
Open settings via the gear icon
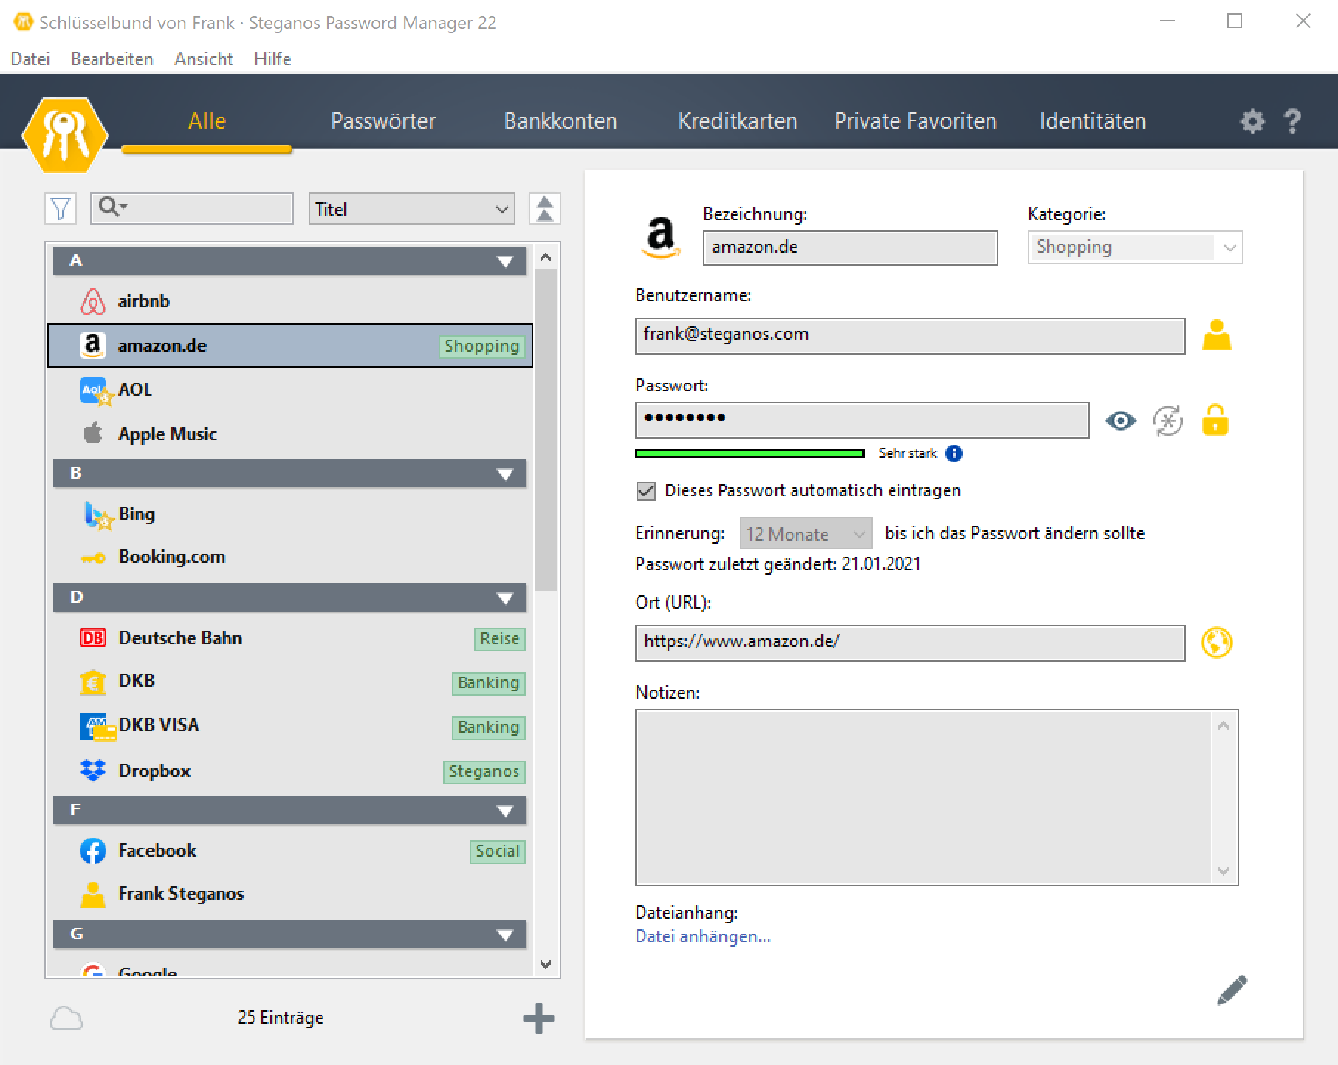coord(1252,121)
